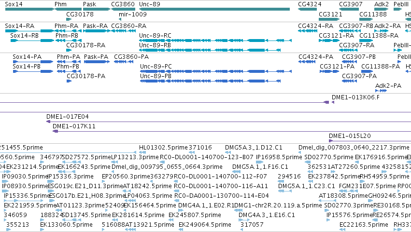Viewport: 411px width, 232px height.
Task: Select the Unc-89-RC transcript label
Action: click(155, 35)
